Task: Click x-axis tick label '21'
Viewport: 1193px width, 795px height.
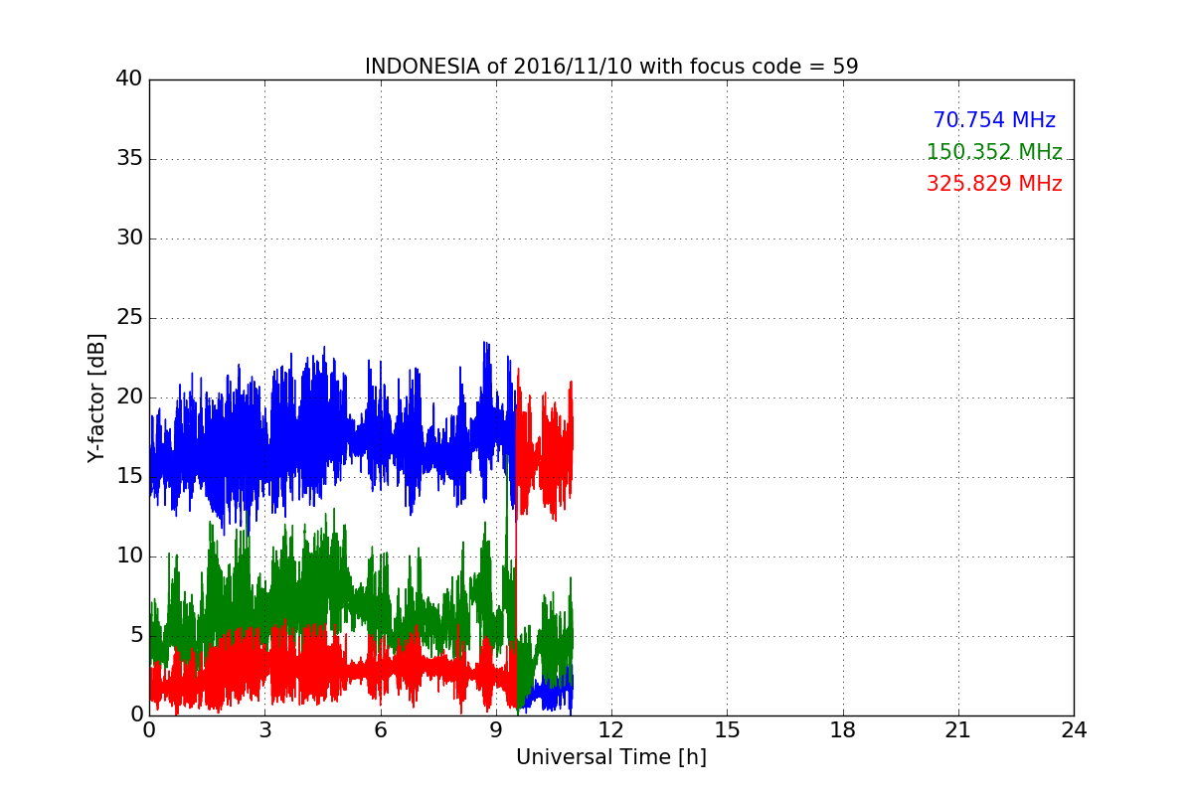Action: pos(958,730)
